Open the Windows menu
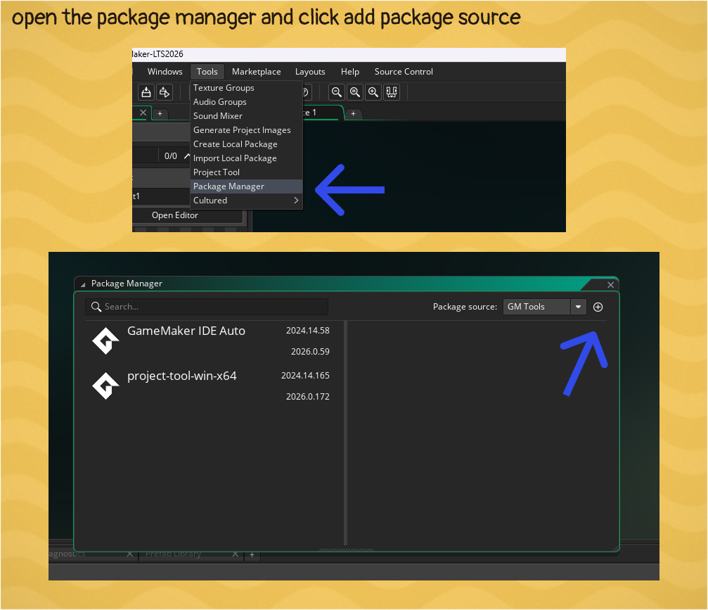Viewport: 708px width, 610px height. pos(165,71)
